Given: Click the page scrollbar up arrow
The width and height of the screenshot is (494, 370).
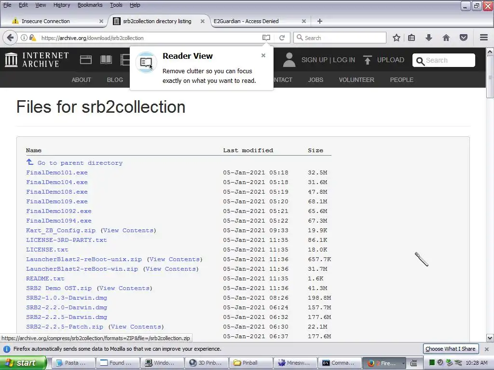Looking at the screenshot, I should [490, 51].
